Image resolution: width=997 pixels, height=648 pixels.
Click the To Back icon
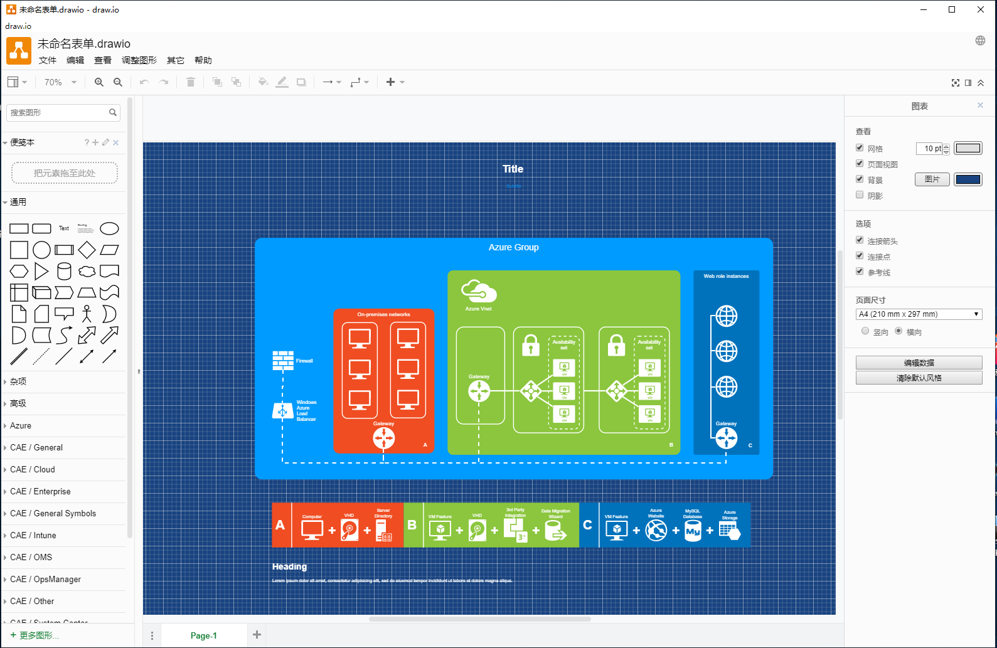pos(237,82)
